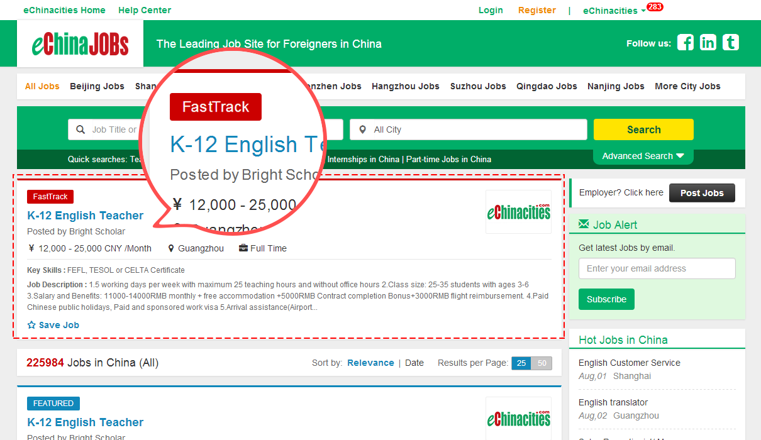
Task: Click the envelope icon beside Job Alert
Action: point(584,224)
